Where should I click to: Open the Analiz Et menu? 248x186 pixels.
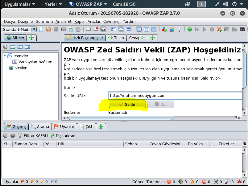pos(63,22)
